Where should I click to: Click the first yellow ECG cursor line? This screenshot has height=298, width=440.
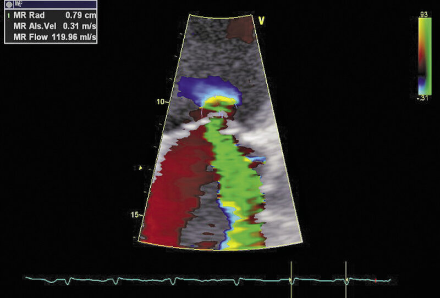[x=291, y=279]
